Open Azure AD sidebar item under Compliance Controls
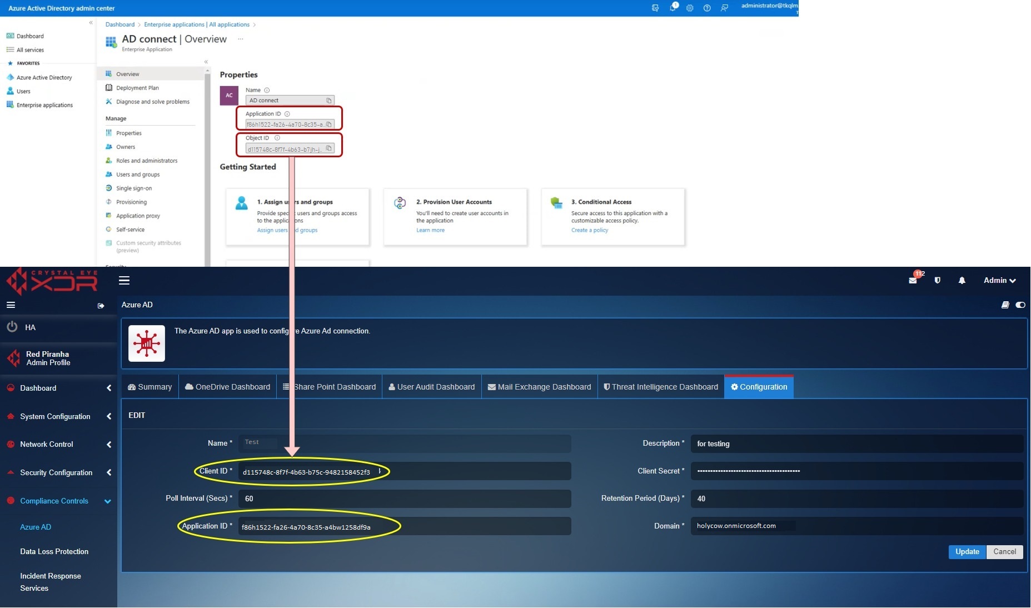The height and width of the screenshot is (608, 1031). pos(36,527)
